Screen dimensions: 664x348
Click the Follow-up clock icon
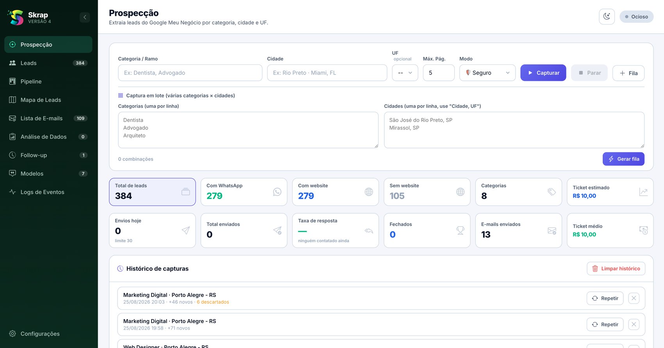tap(12, 155)
